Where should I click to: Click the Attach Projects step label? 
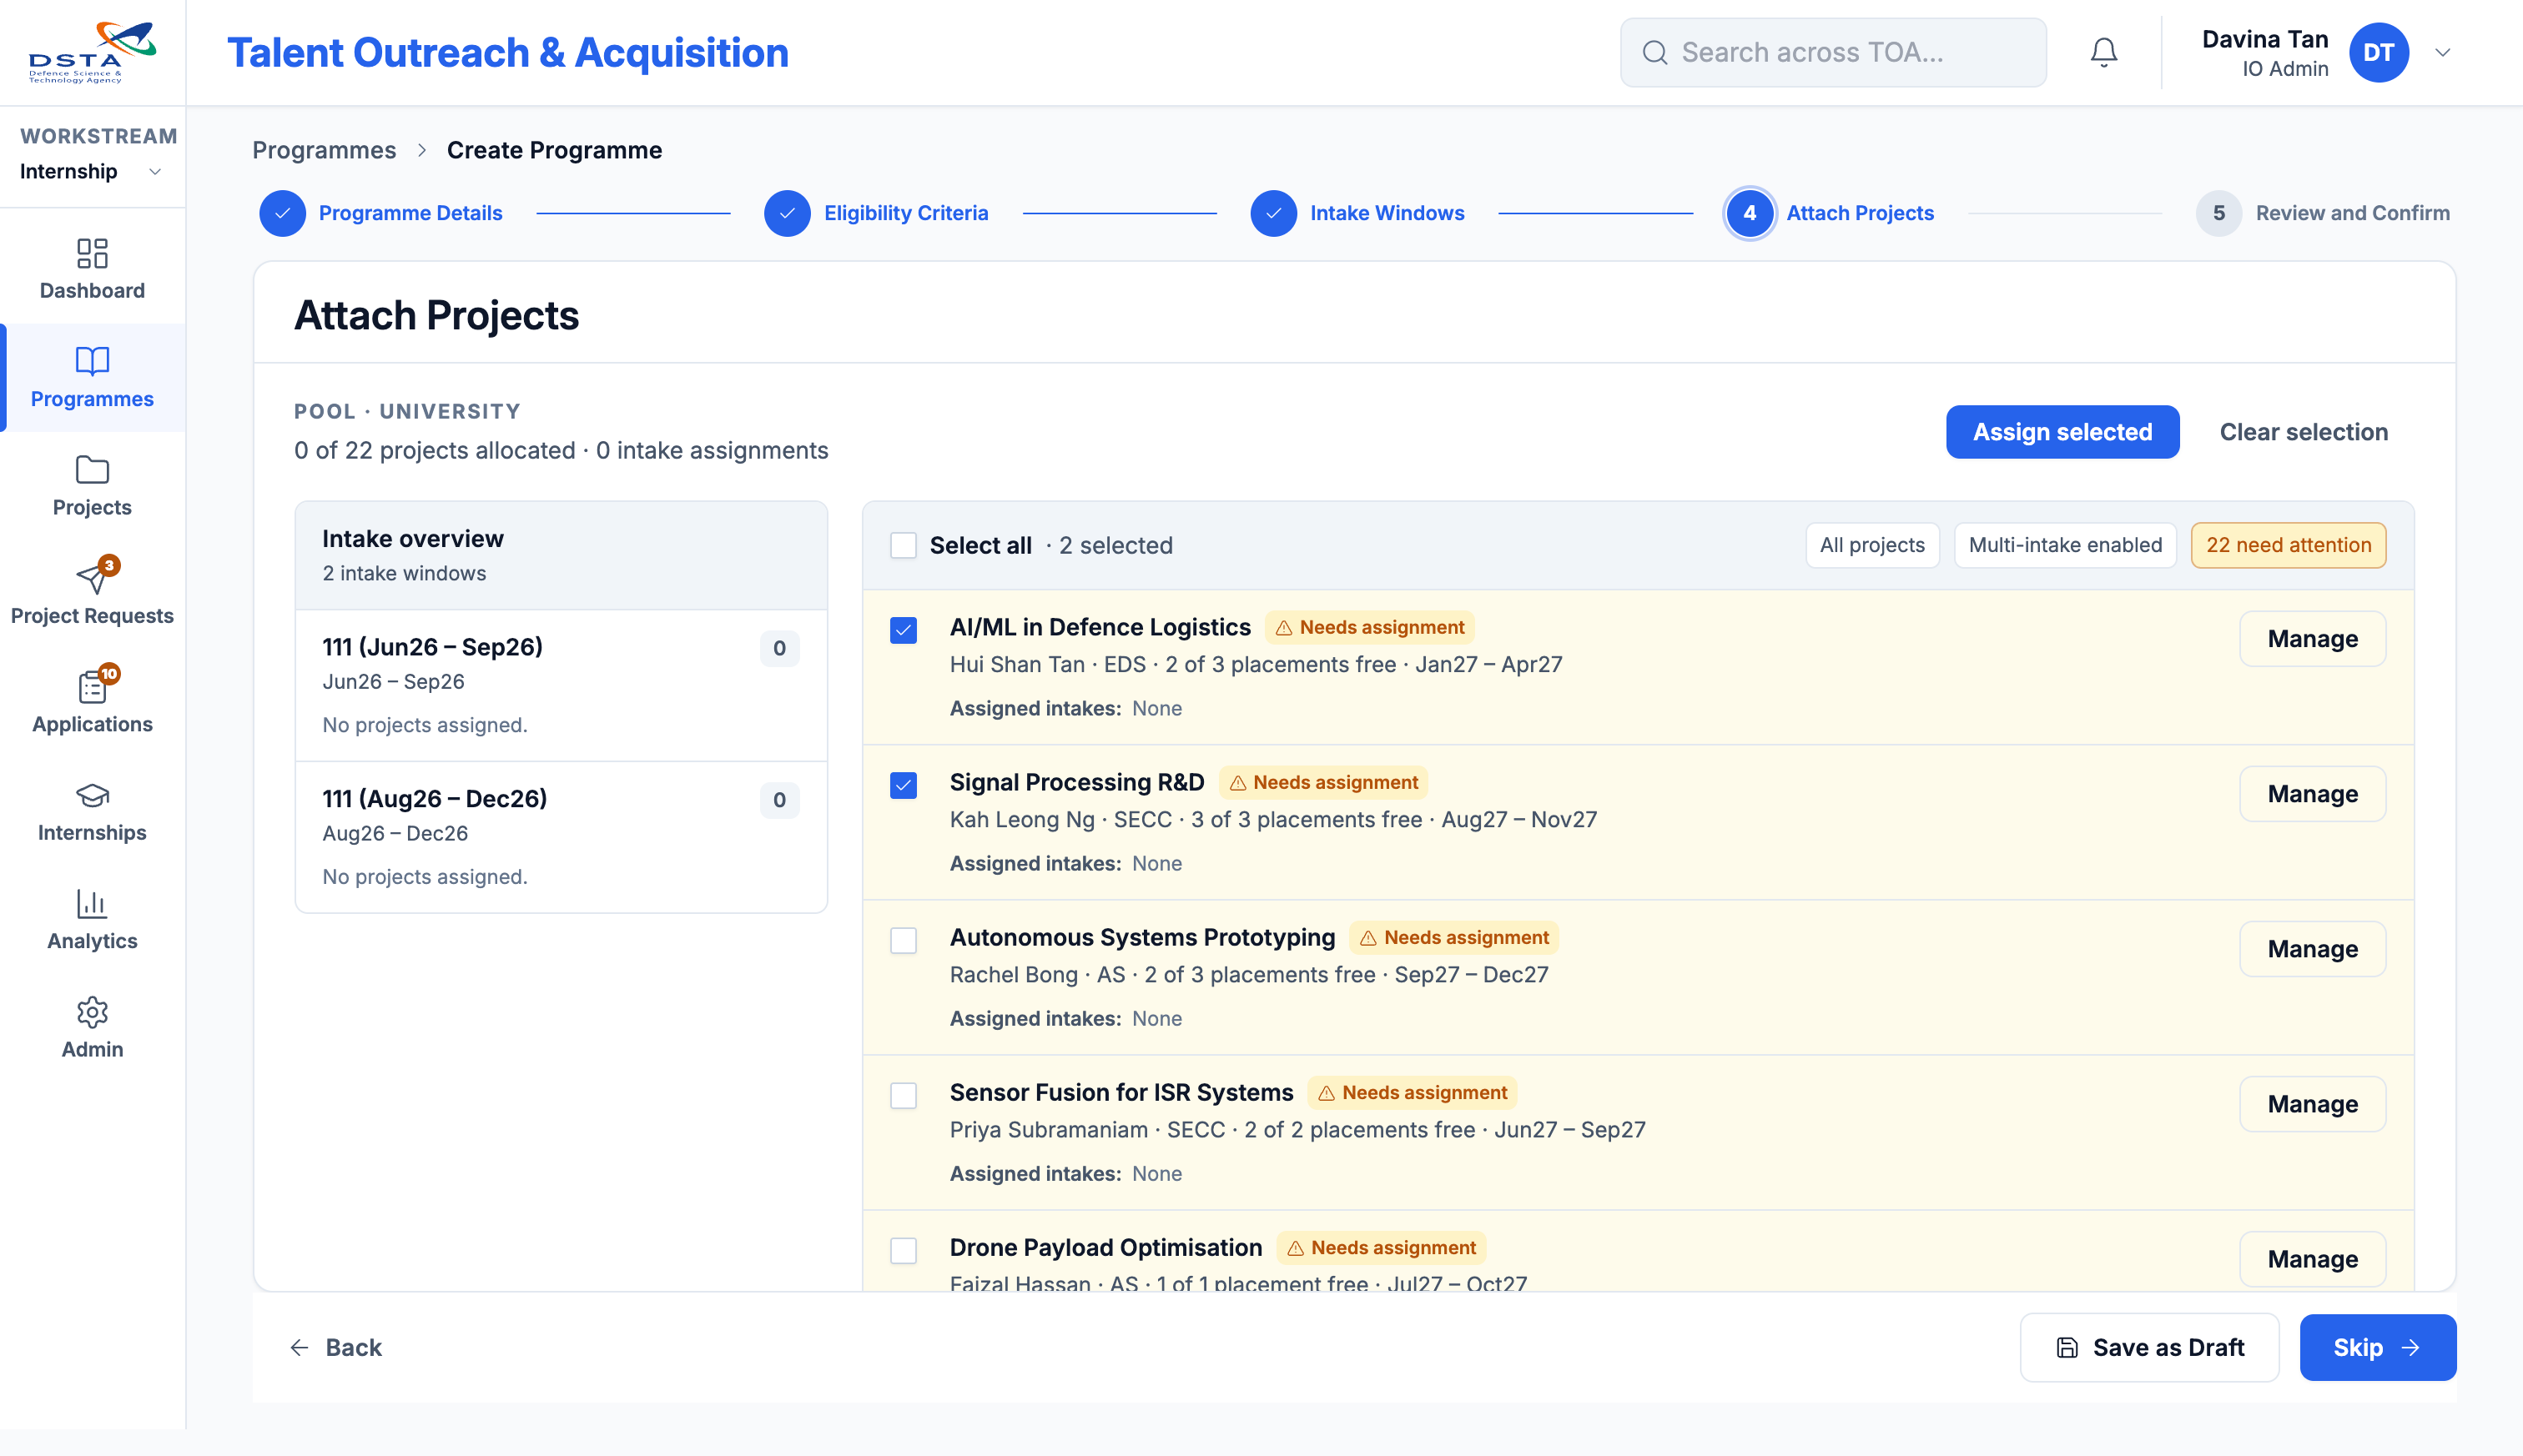click(x=1860, y=213)
